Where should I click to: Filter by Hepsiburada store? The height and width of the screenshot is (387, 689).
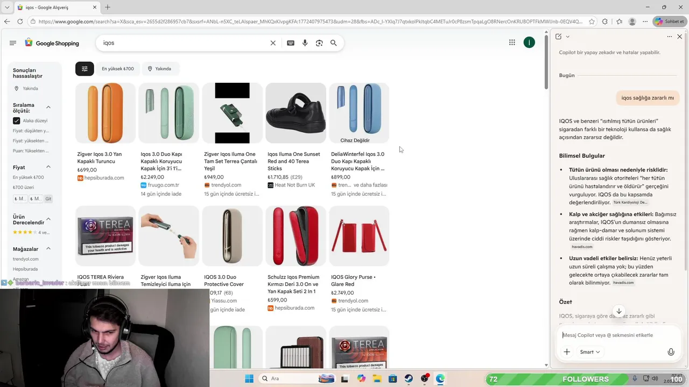point(25,269)
